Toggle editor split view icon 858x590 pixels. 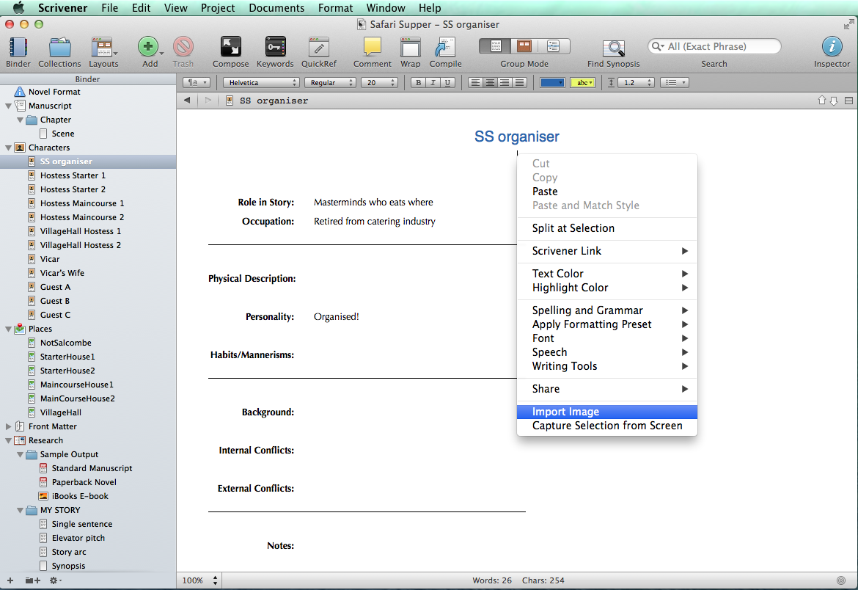click(848, 101)
